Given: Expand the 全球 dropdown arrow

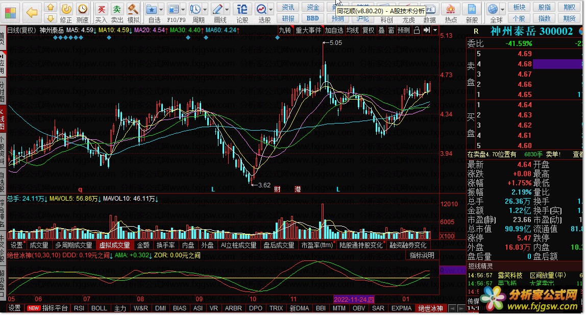Looking at the screenshot, I should click(503, 9).
